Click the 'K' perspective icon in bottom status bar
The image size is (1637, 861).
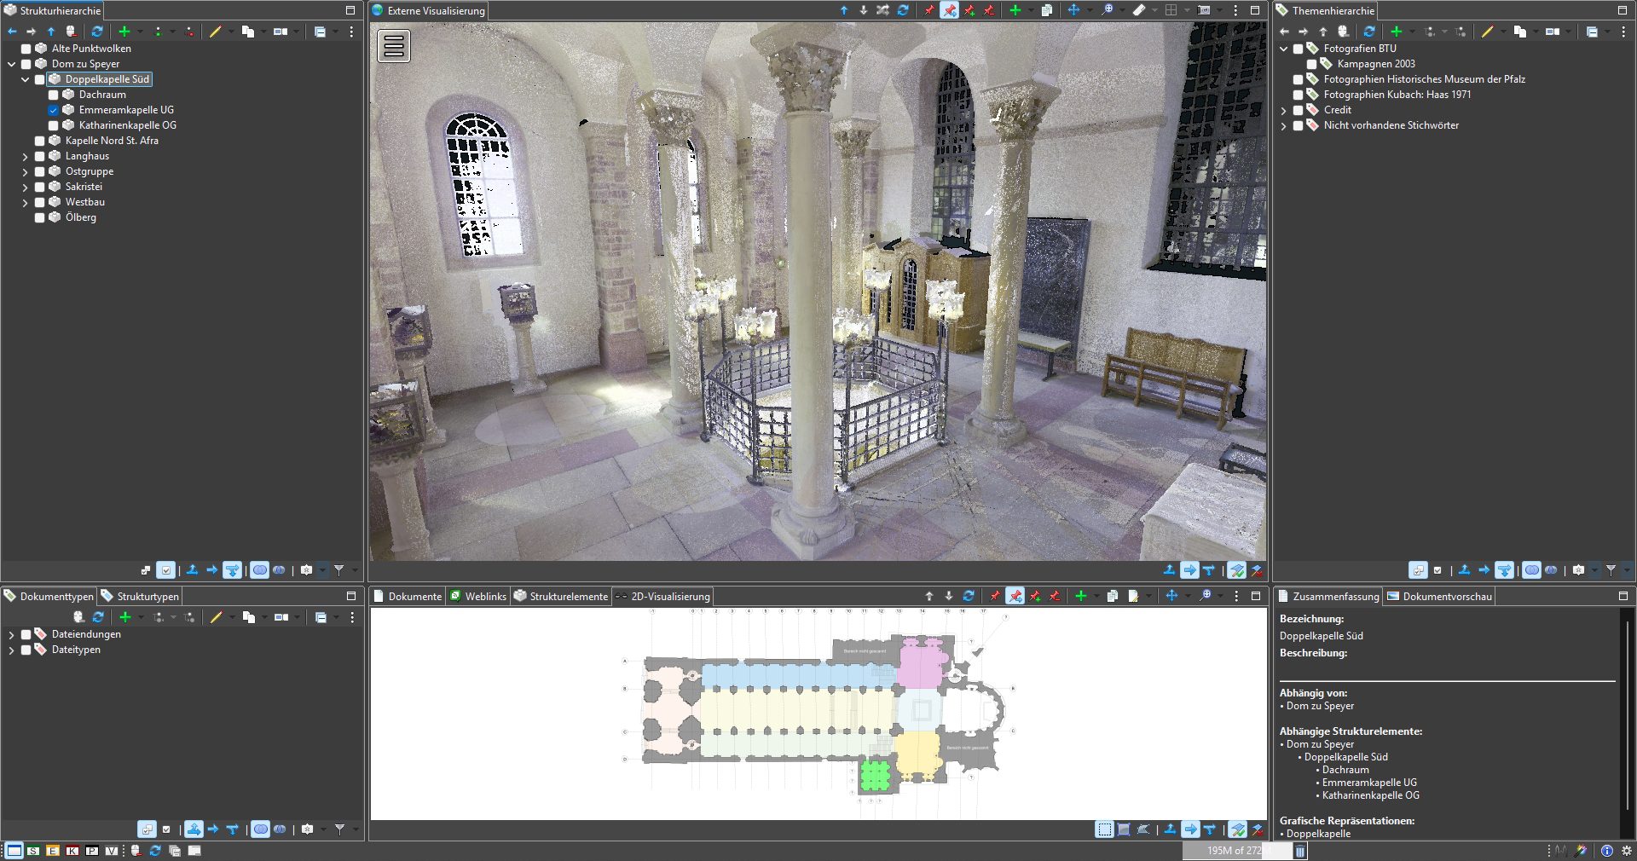click(72, 851)
